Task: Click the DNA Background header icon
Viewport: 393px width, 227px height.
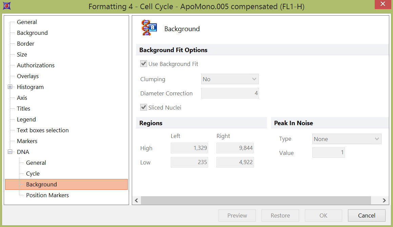Action: pyautogui.click(x=149, y=28)
